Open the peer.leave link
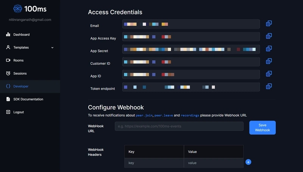The width and height of the screenshot is (303, 172). point(164,115)
